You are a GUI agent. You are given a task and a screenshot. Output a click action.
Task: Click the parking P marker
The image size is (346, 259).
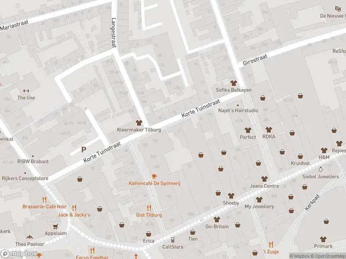pos(83,150)
